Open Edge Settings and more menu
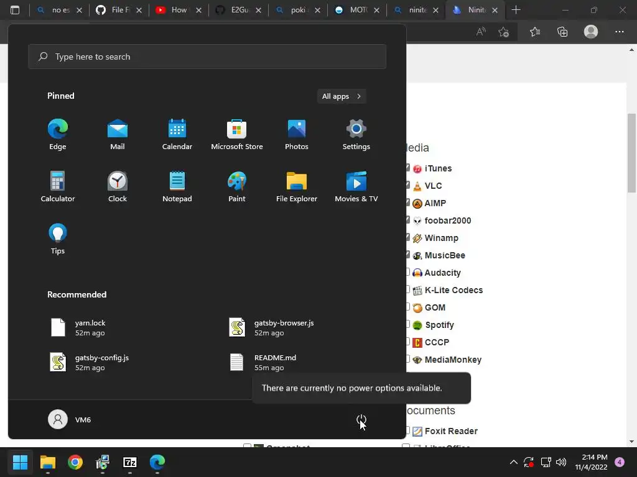637x477 pixels. point(619,32)
